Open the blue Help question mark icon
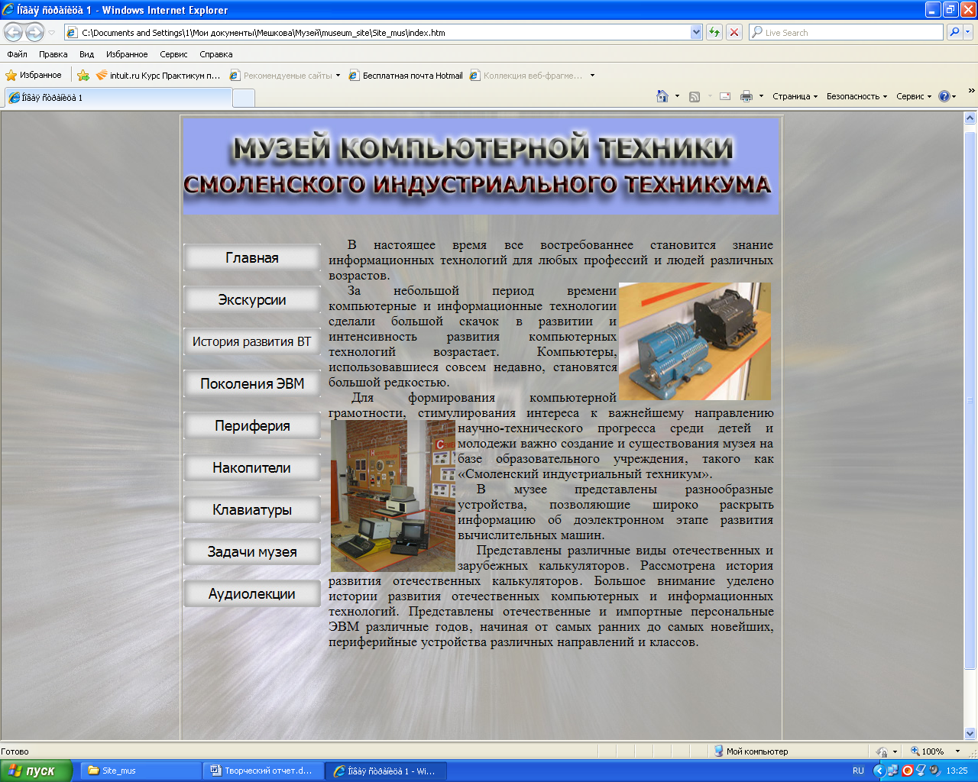The width and height of the screenshot is (978, 782). [x=944, y=96]
